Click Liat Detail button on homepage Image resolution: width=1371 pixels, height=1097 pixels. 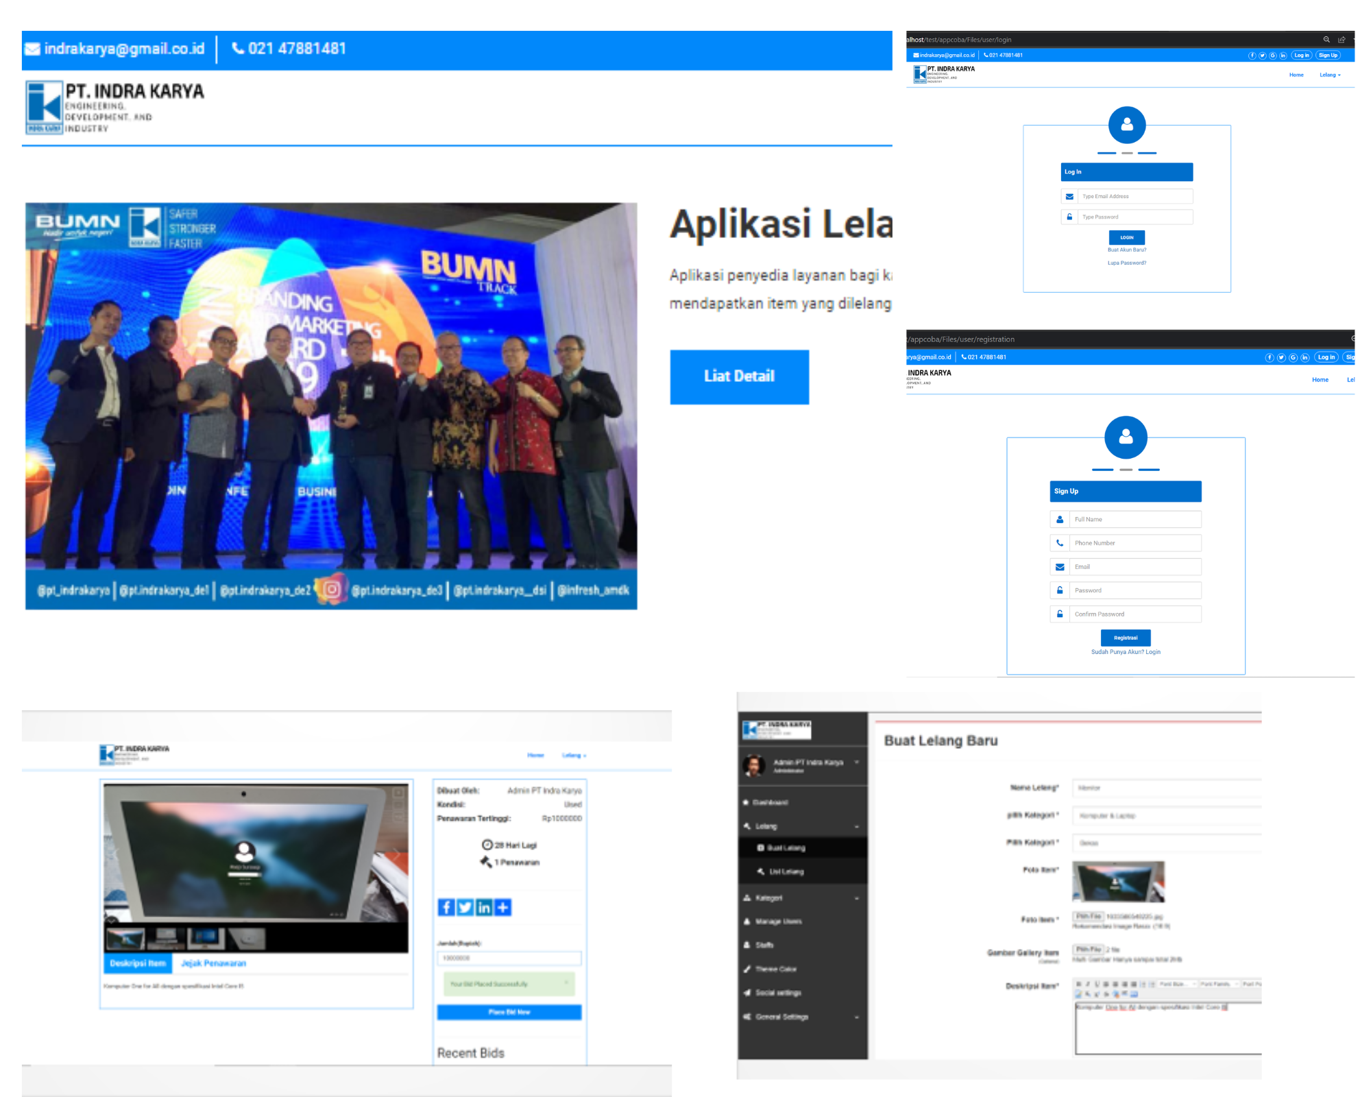[740, 376]
